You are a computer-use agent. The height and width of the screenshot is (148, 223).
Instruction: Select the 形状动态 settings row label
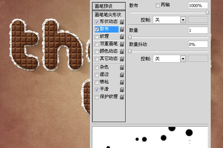(x=109, y=21)
